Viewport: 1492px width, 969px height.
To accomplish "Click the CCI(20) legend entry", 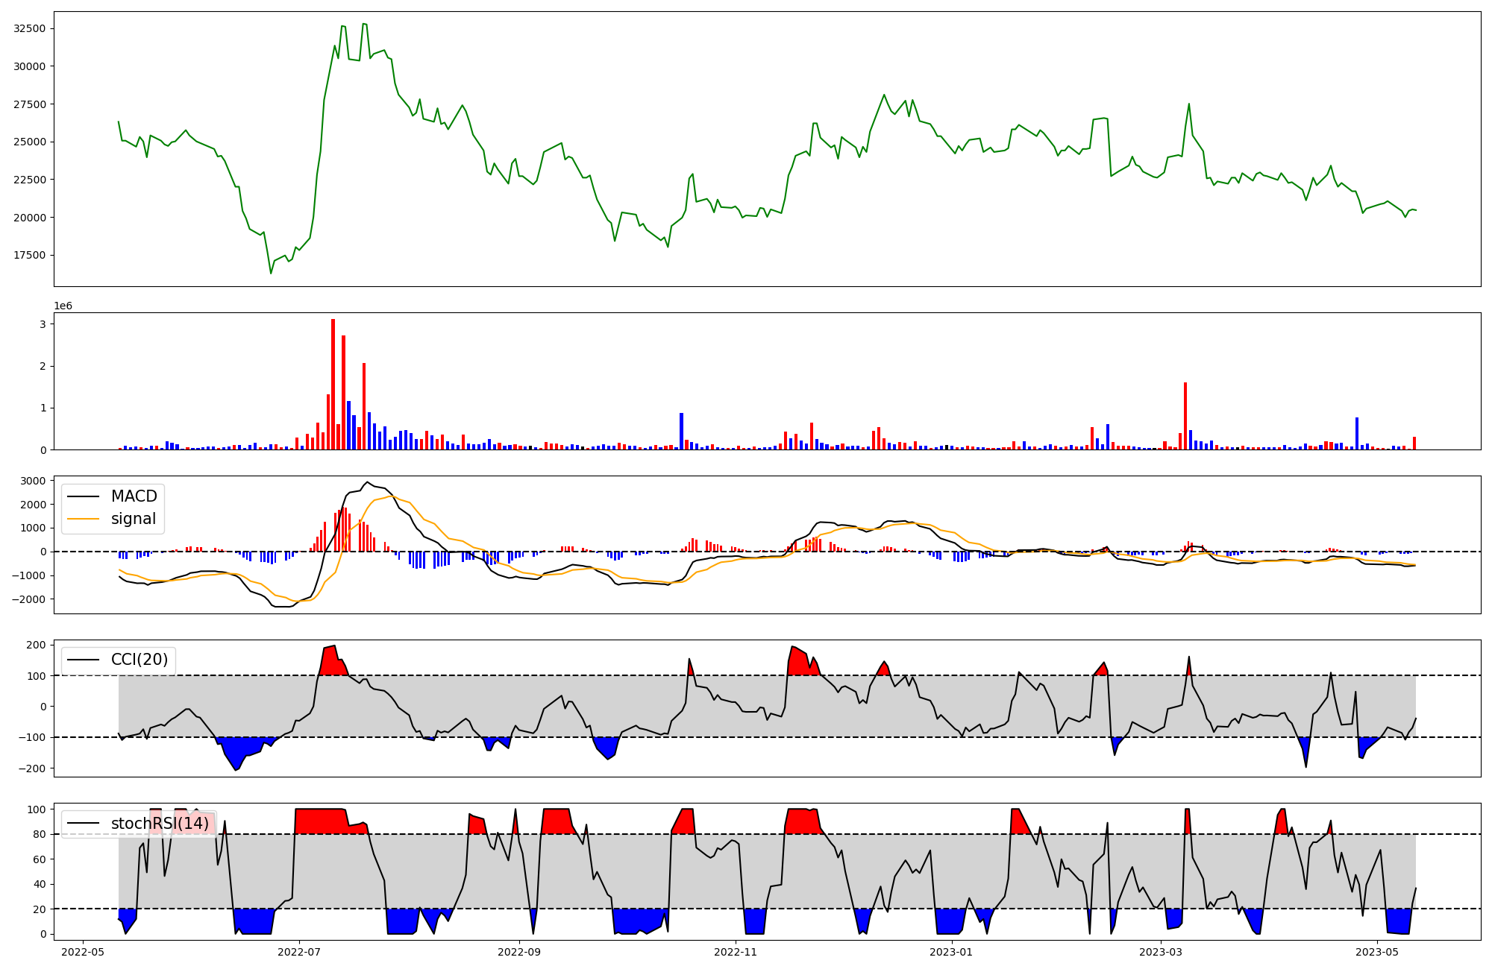I will click(x=139, y=660).
